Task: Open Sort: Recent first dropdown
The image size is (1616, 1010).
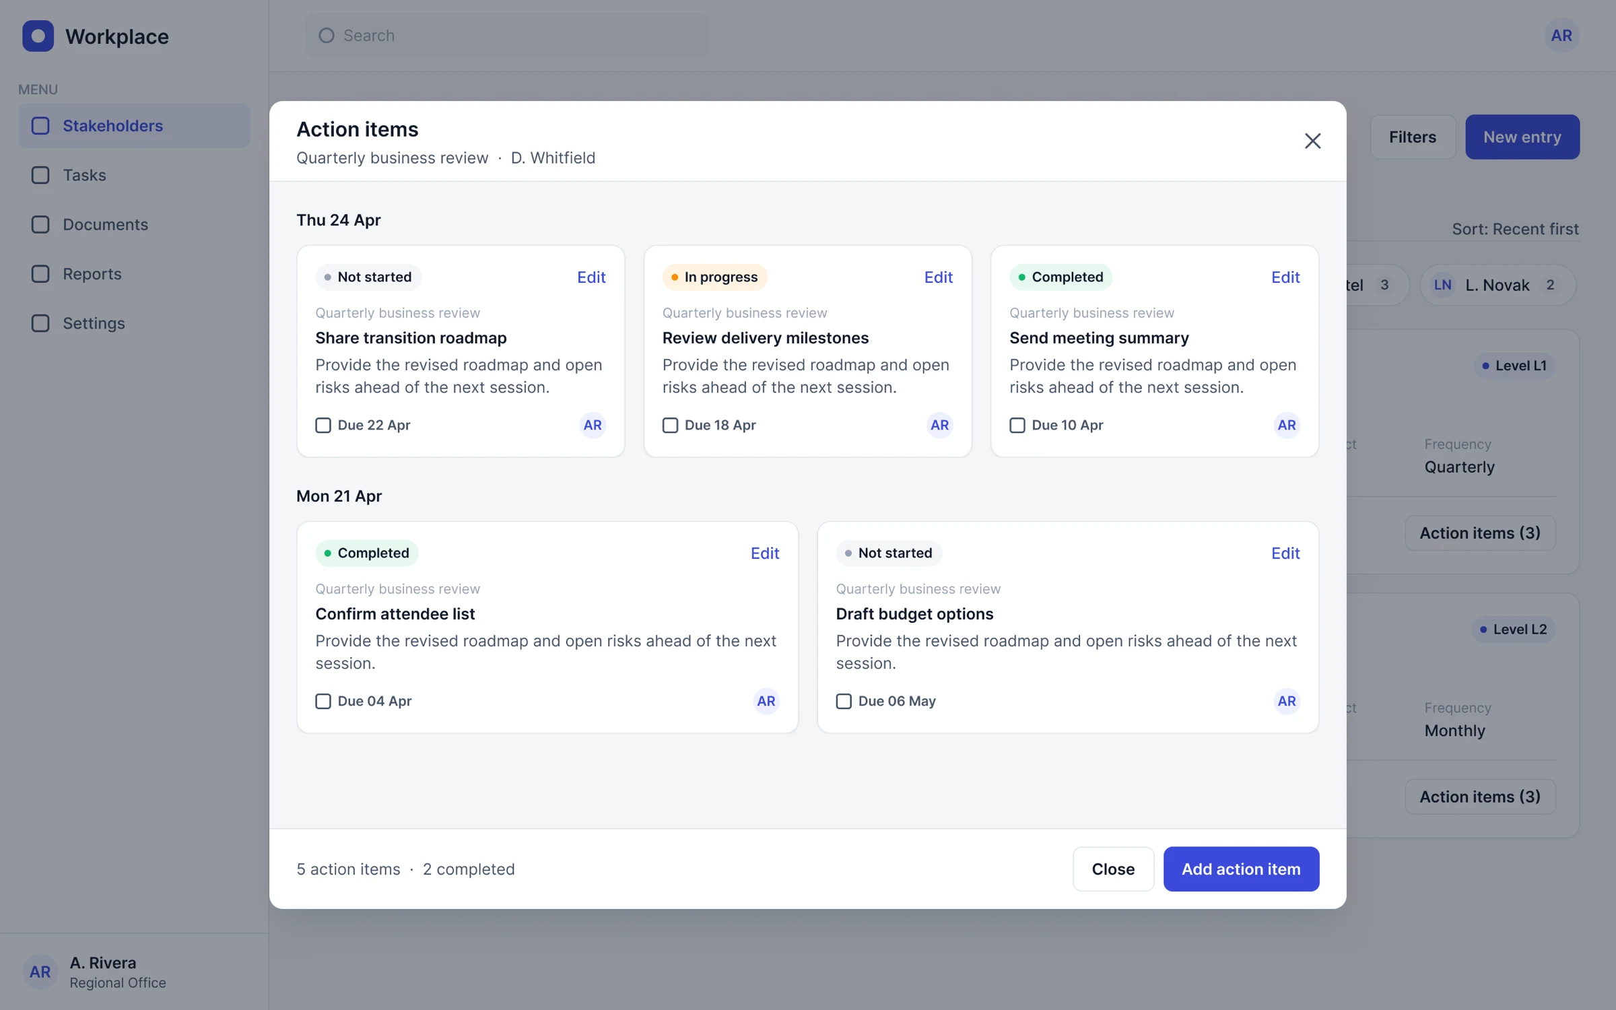Action: 1515,229
